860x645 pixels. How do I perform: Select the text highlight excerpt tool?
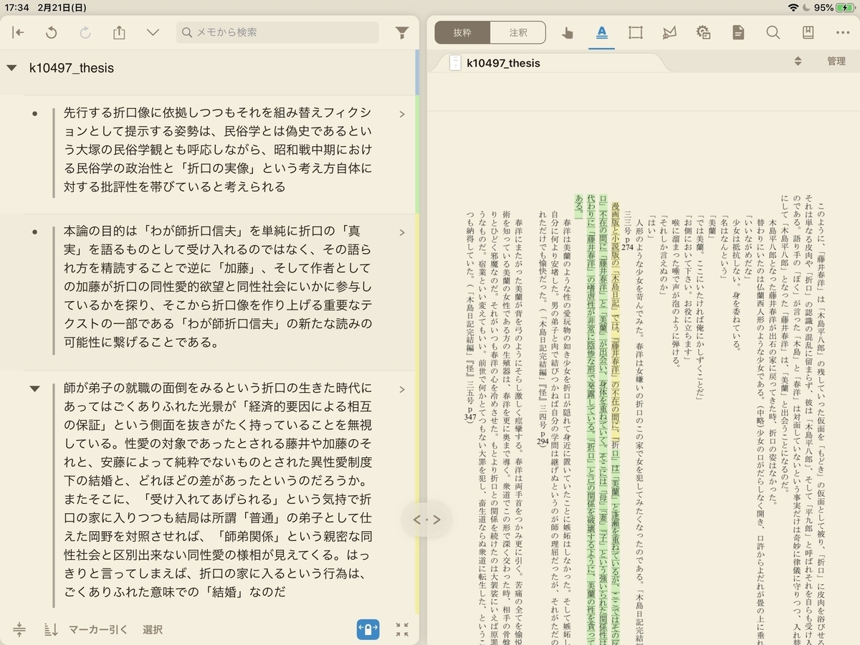(x=602, y=32)
